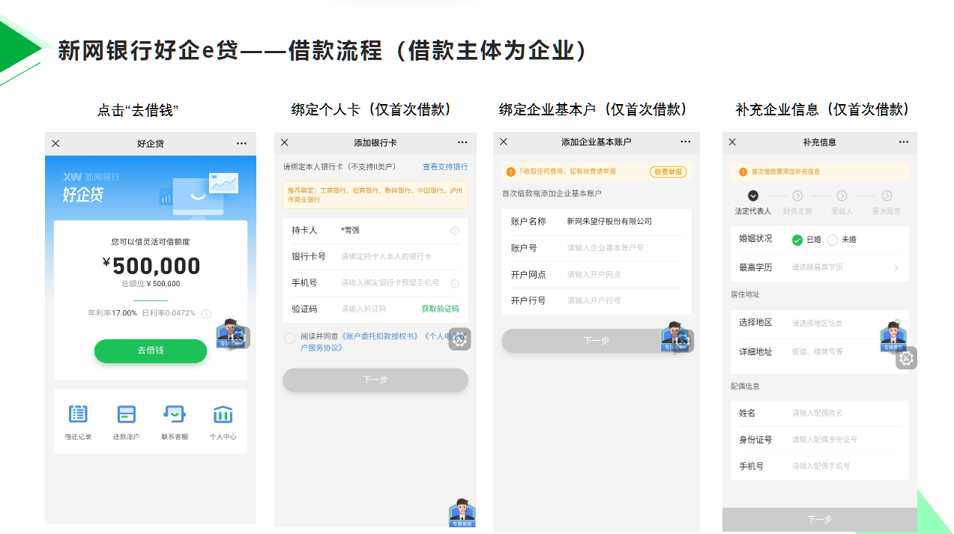Image resolution: width=954 pixels, height=534 pixels.
Task: Open 借还记录 icon in 好企贷 screen
Action: [78, 422]
